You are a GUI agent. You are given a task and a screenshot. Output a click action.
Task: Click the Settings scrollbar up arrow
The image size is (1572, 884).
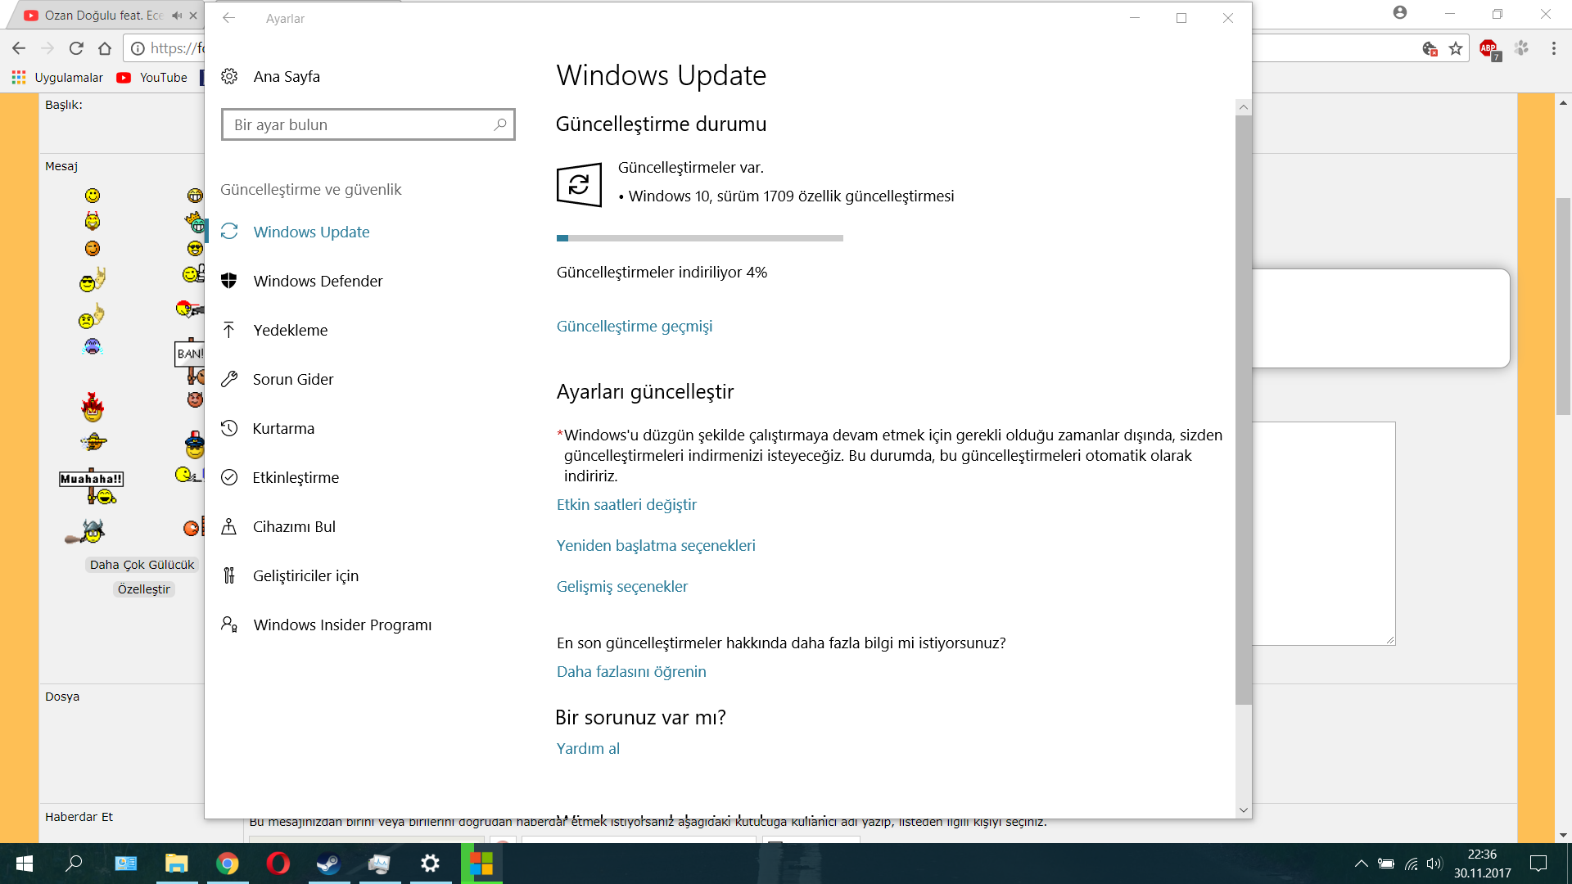(1244, 107)
